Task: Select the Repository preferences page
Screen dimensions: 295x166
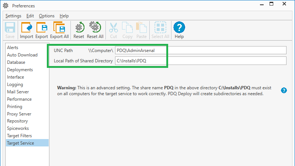Action: [x=17, y=121]
